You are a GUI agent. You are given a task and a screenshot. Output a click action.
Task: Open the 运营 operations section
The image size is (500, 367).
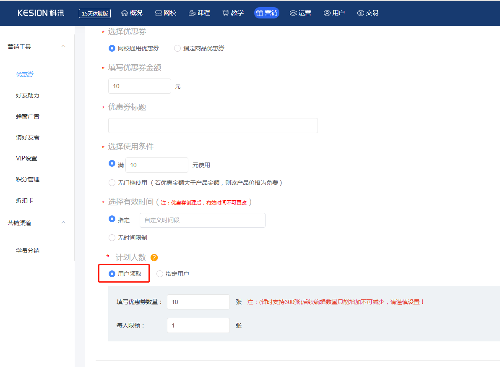tap(300, 13)
